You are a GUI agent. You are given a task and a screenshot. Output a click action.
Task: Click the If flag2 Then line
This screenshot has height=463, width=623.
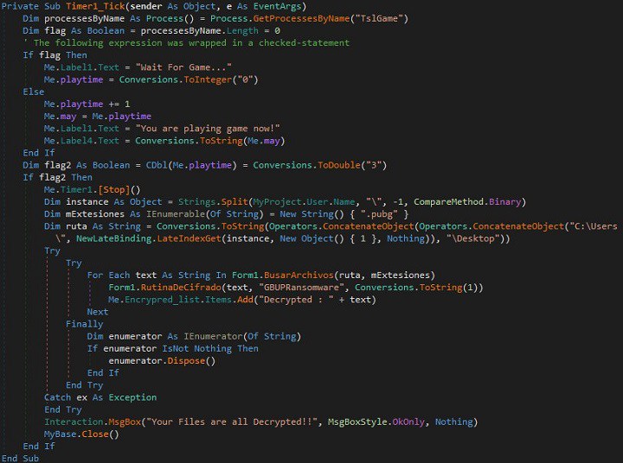(x=58, y=177)
